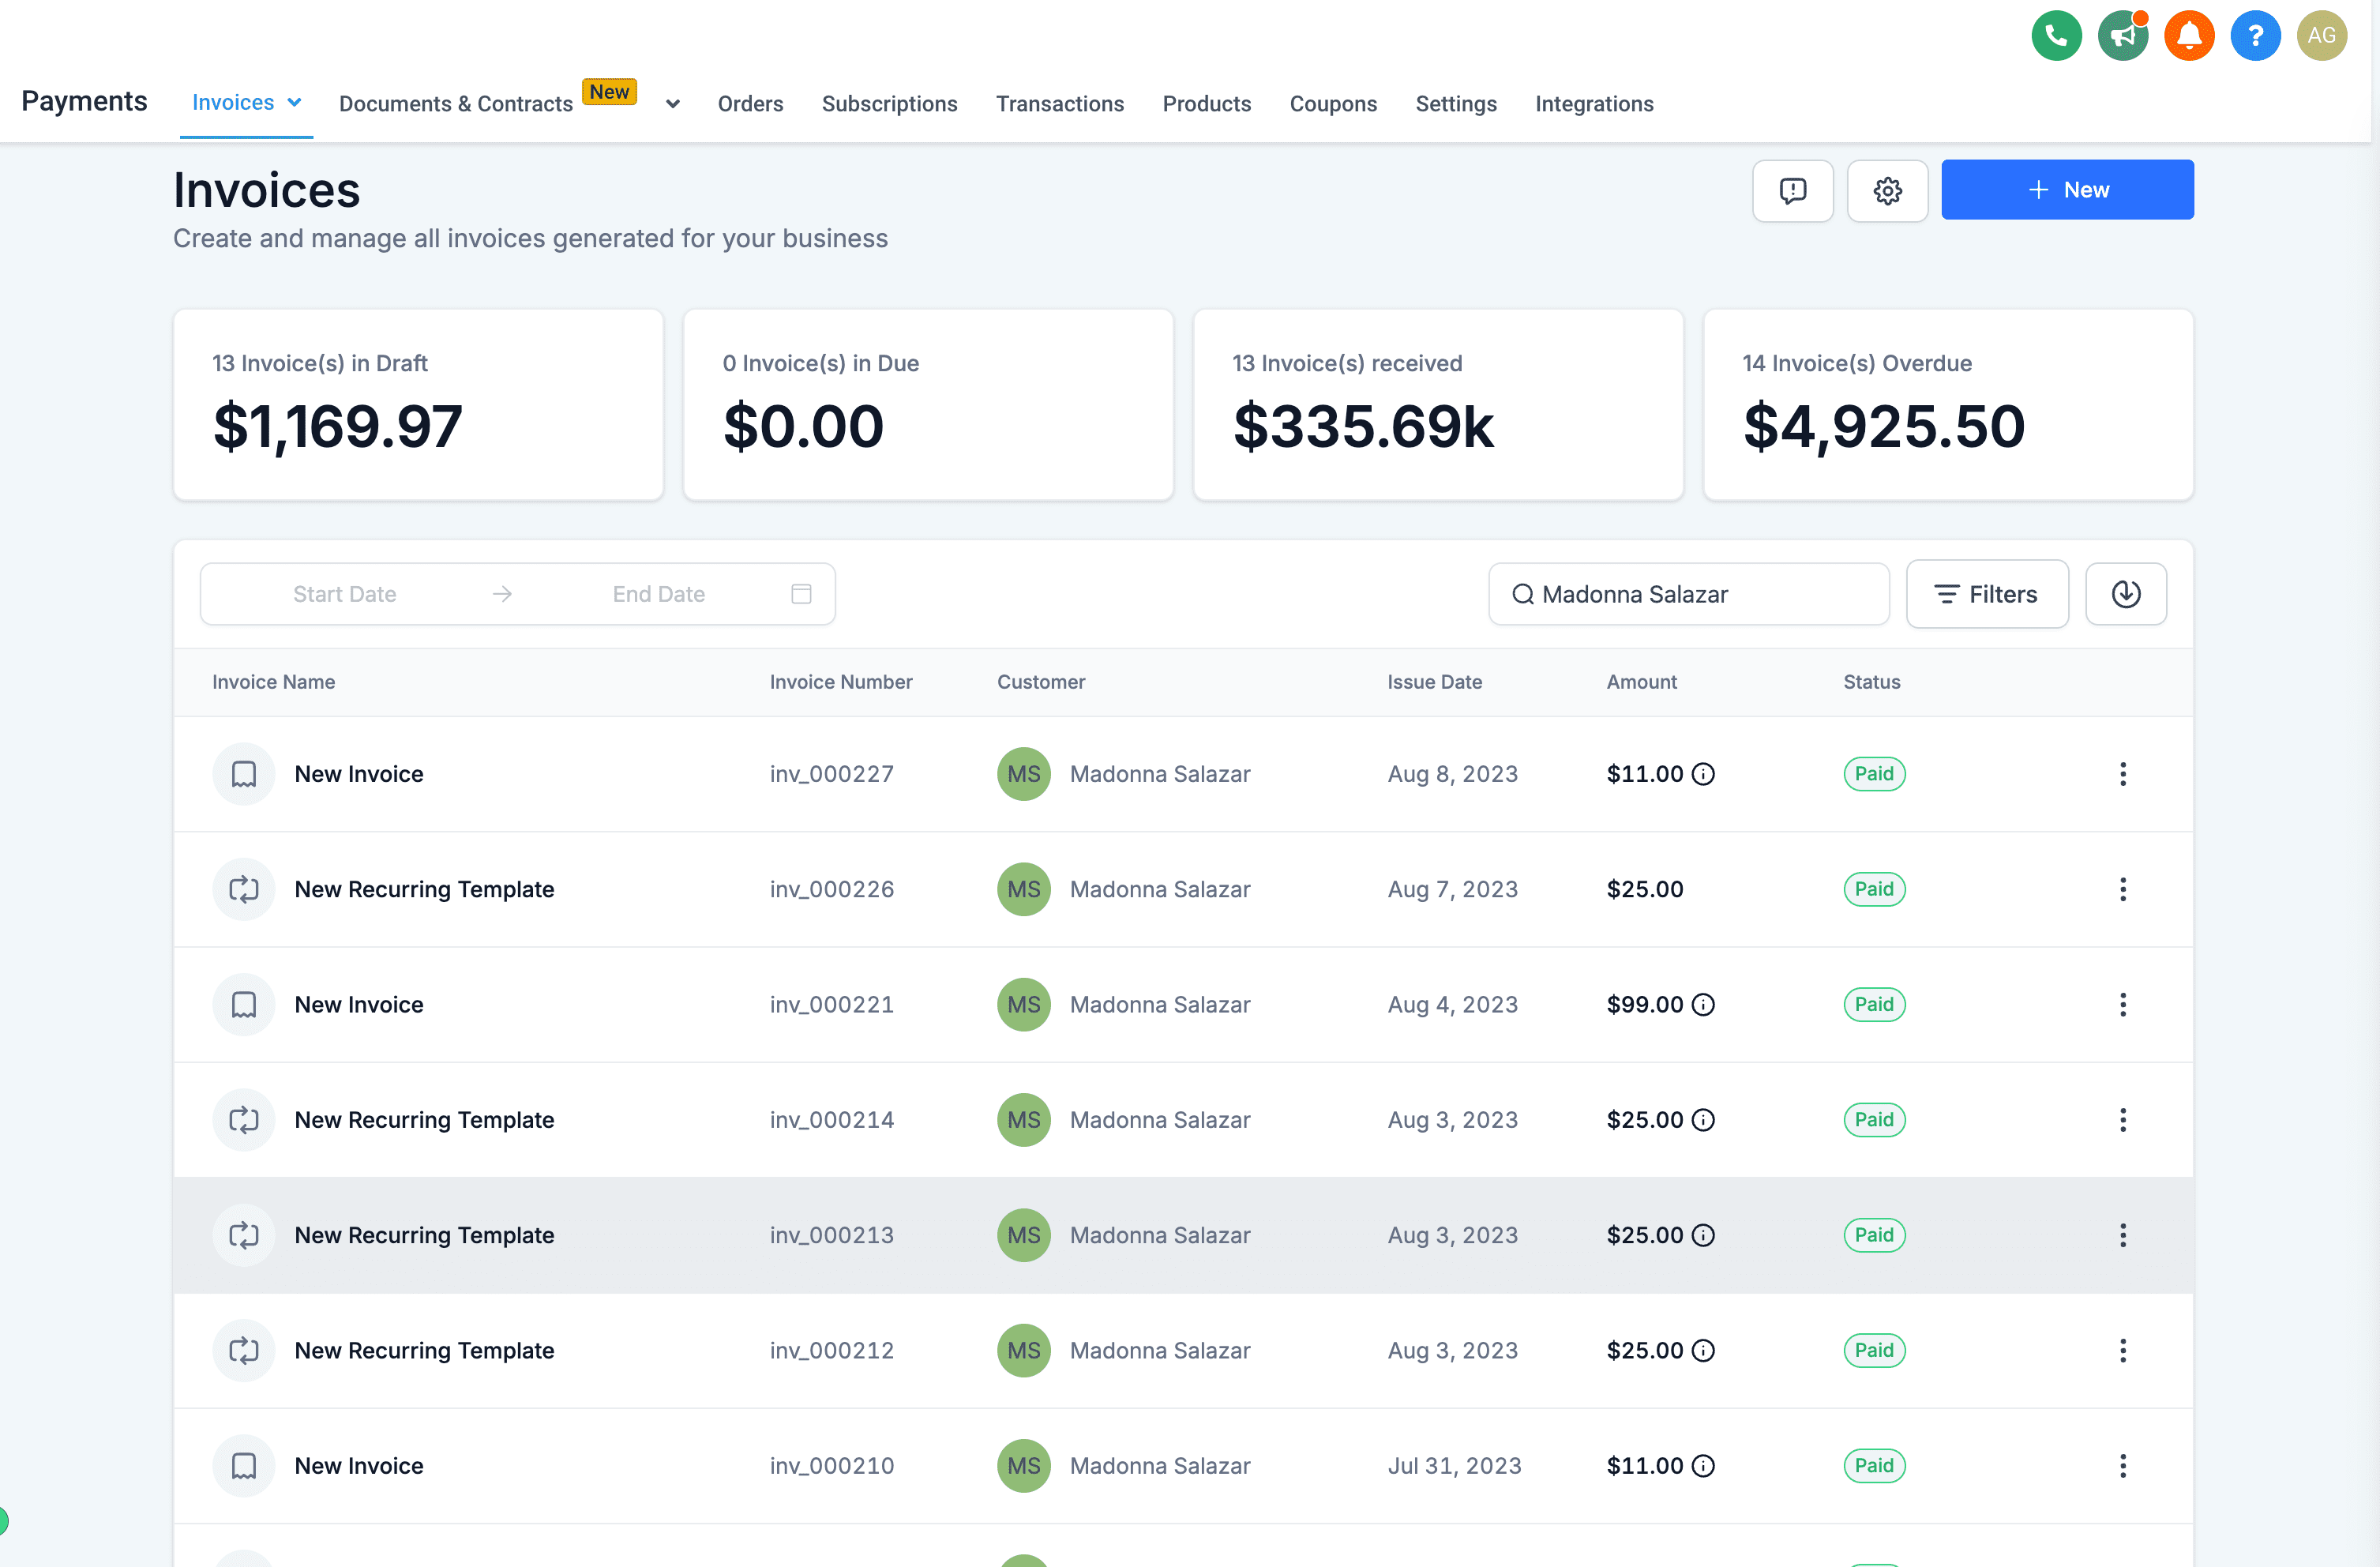Click the recurring icon for inv_000213
The image size is (2380, 1567).
pyautogui.click(x=244, y=1235)
